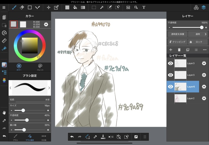
Task: Click the rotate icon in left sidebar
Action: (x=4, y=33)
